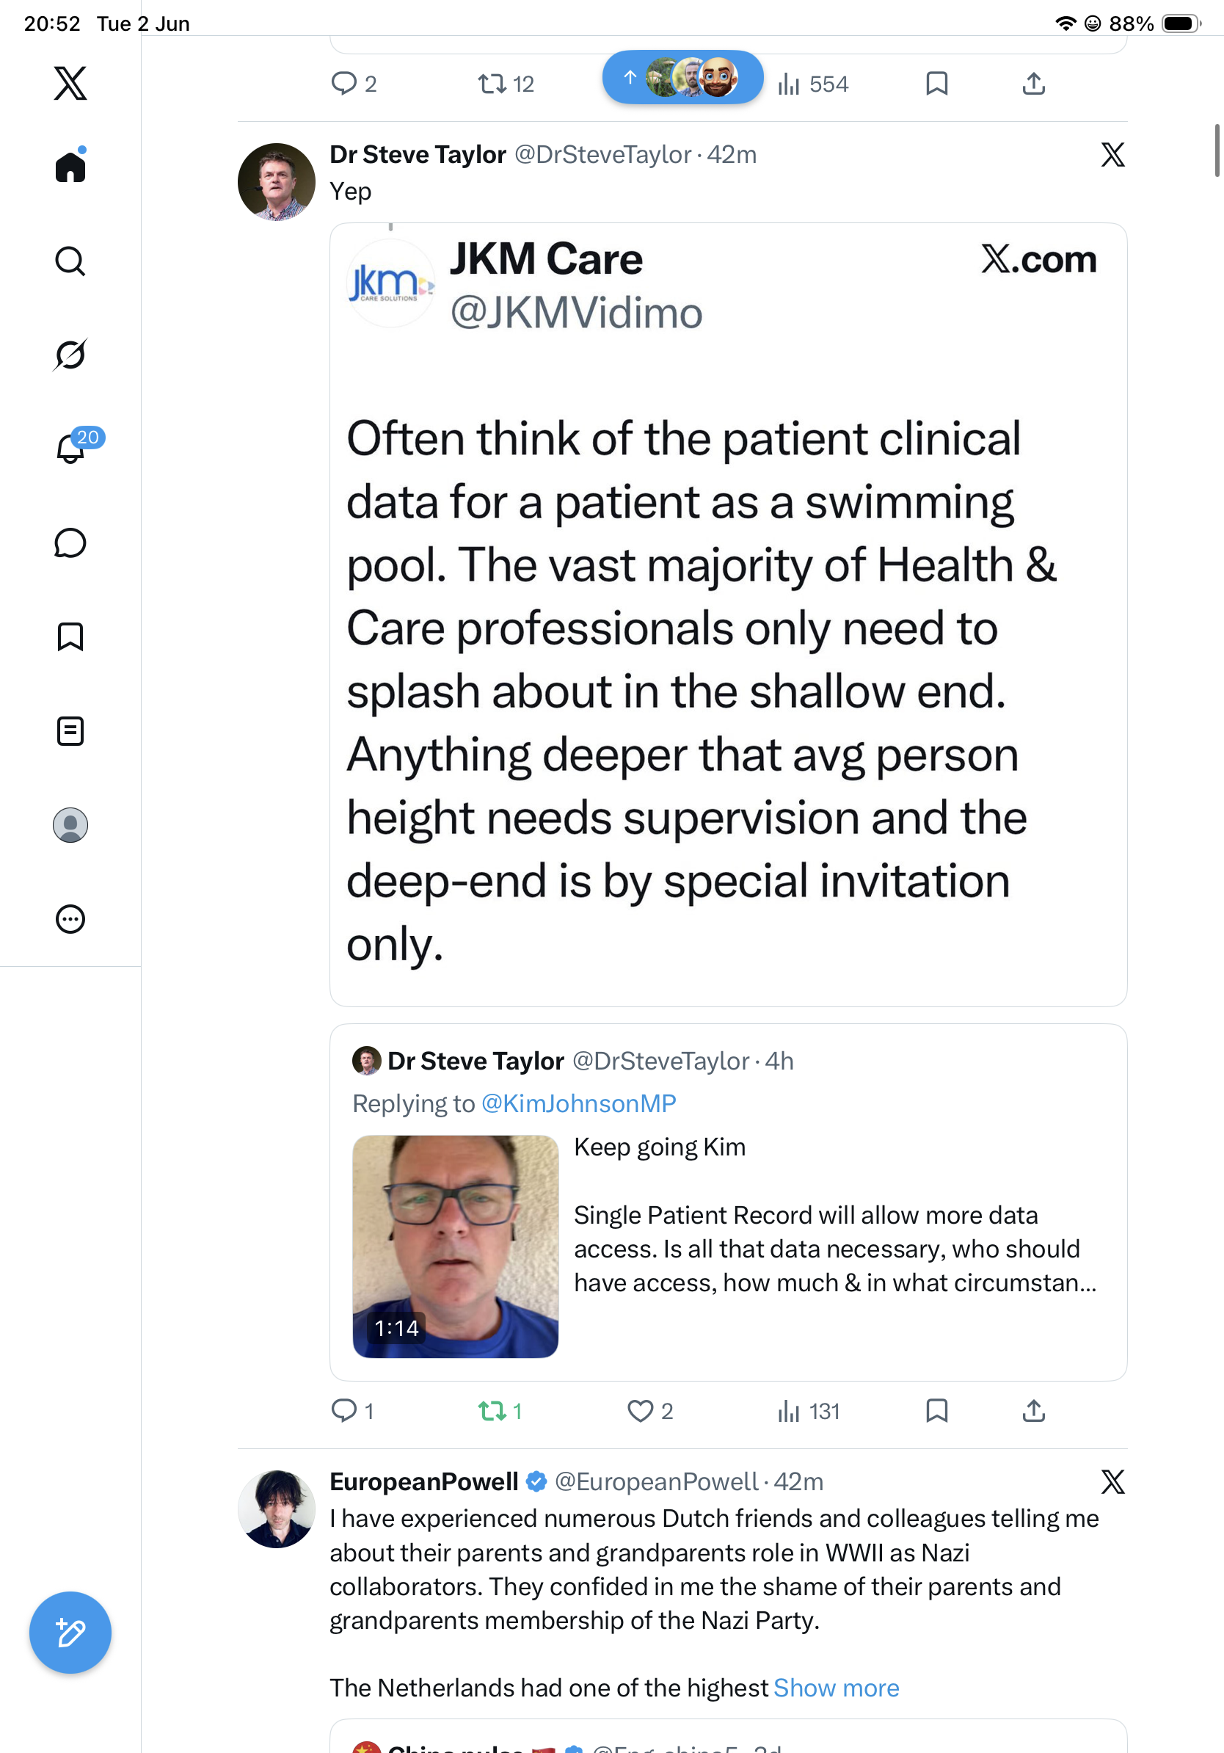
Task: Open the @KimJohnsonMP mention link
Action: click(x=578, y=1103)
